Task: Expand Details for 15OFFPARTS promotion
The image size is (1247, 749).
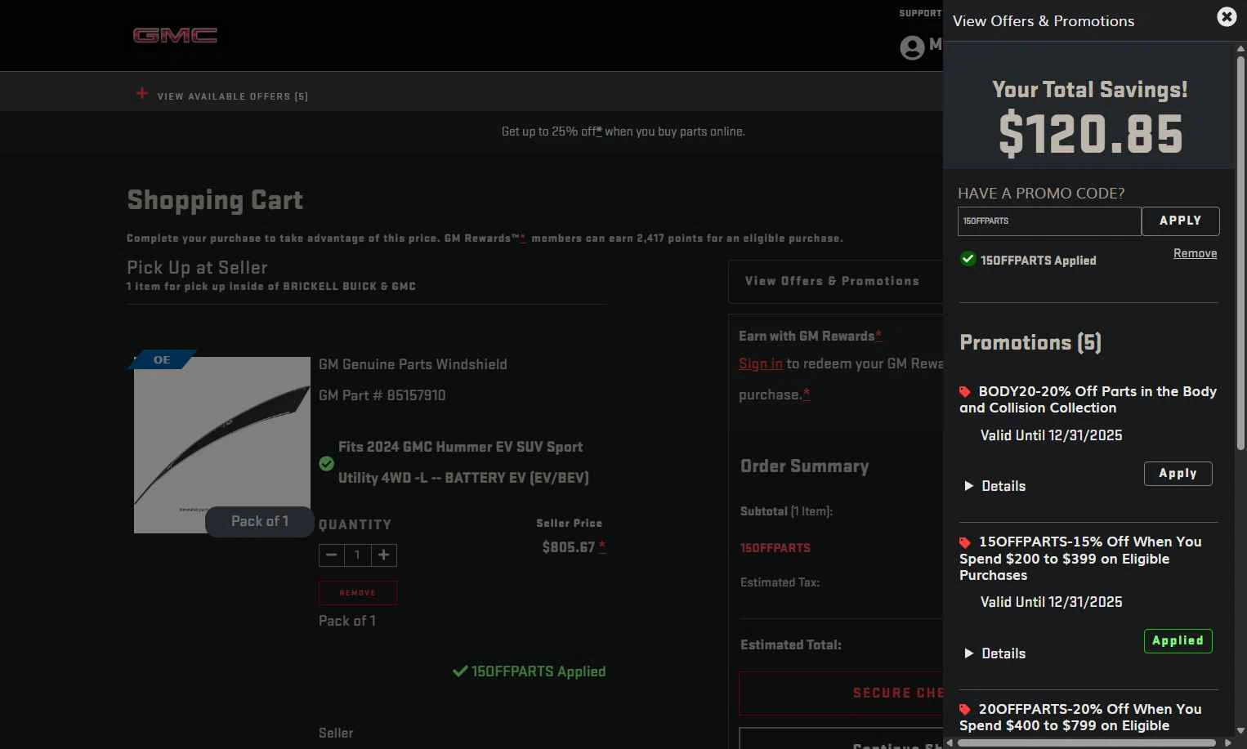Action: [995, 653]
